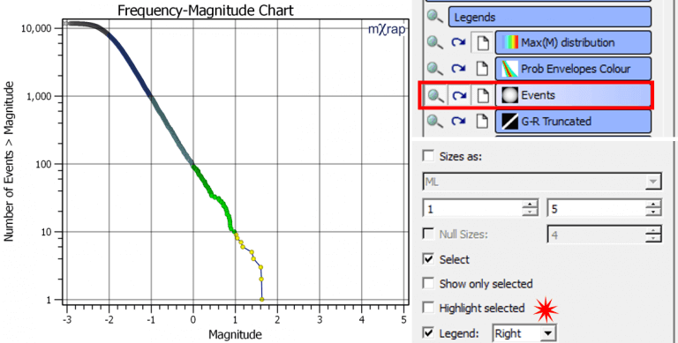Uncheck the Select checkbox

click(x=428, y=258)
